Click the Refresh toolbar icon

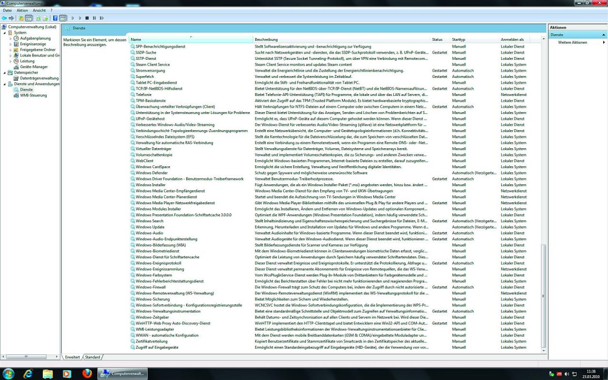pyautogui.click(x=38, y=18)
